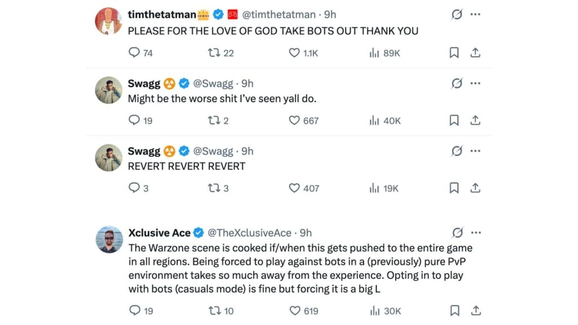578x325 pixels.
Task: Open more options on Swagg's 'worse shit' tweet
Action: coord(475,83)
